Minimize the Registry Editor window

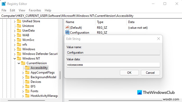coord(153,4)
